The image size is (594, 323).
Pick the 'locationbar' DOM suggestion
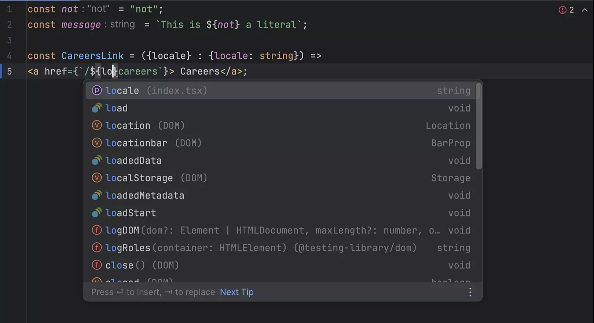pyautogui.click(x=136, y=143)
